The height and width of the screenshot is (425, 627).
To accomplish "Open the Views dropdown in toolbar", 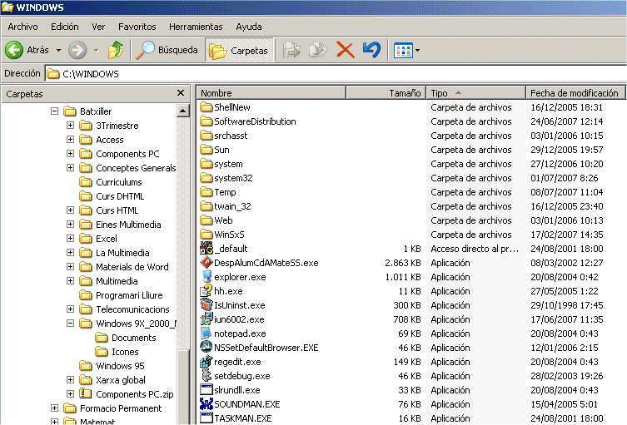I will [x=406, y=50].
